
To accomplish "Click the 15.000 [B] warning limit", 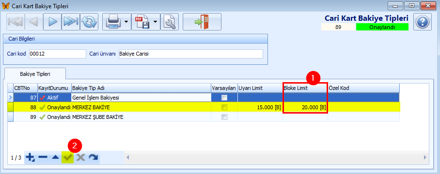I will (260, 107).
